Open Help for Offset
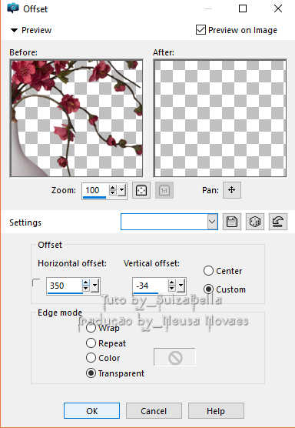The width and height of the screenshot is (295, 428). pos(216,411)
